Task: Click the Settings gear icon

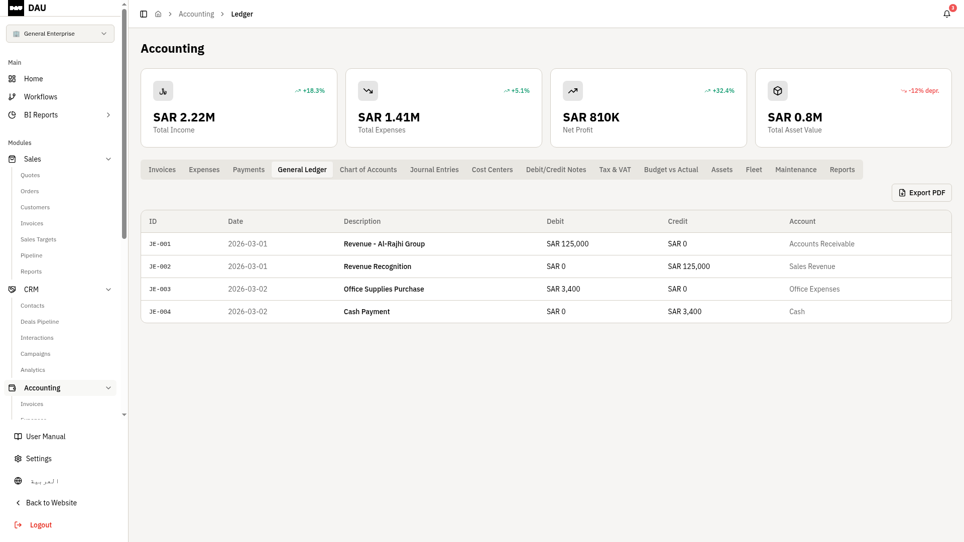Action: click(x=18, y=459)
